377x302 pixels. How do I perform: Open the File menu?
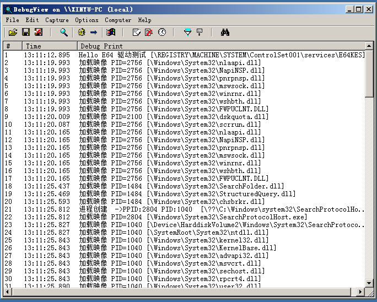click(13, 20)
